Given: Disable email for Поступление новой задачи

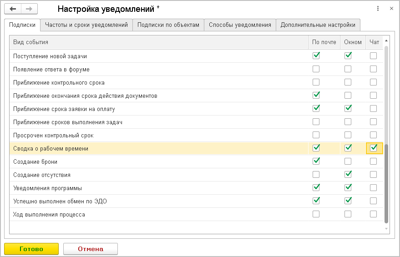Looking at the screenshot, I should 316,56.
